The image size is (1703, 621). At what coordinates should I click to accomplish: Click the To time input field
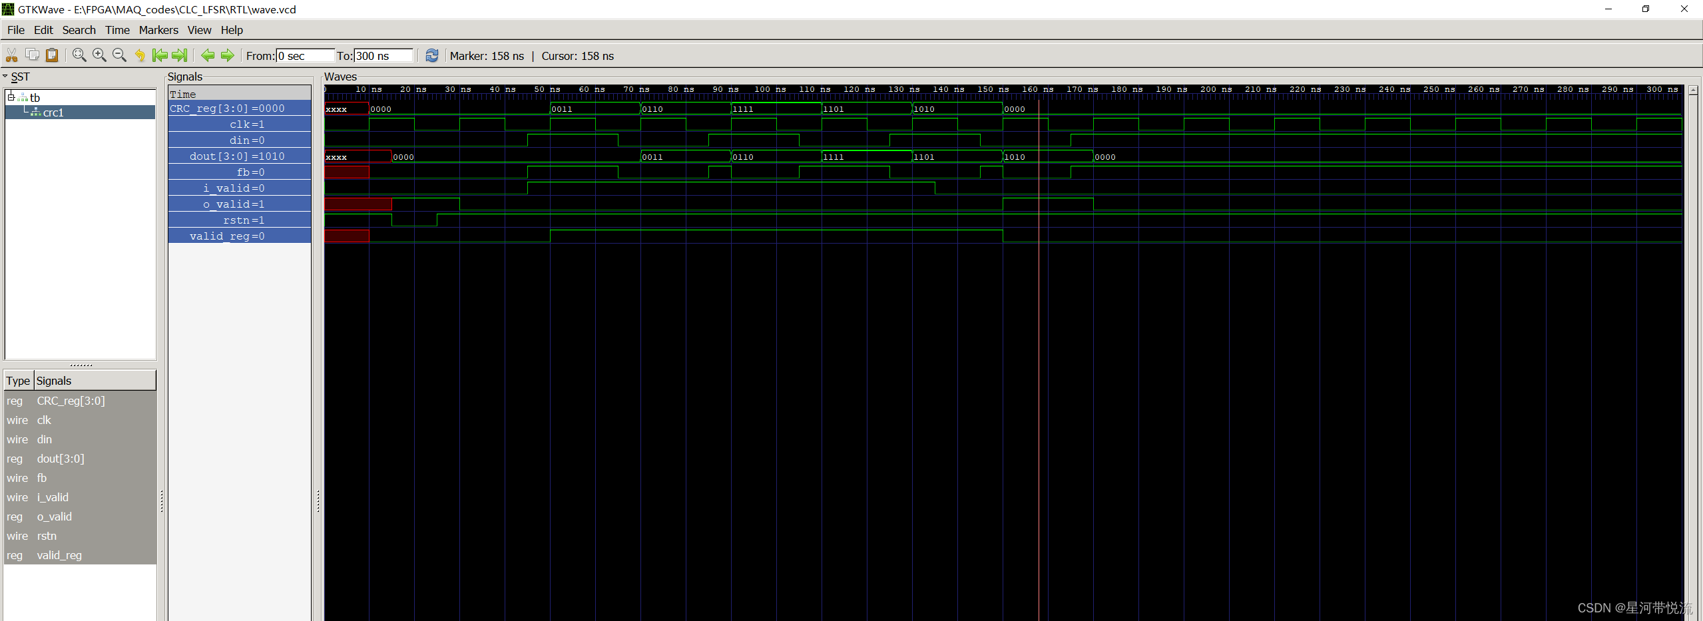click(383, 56)
